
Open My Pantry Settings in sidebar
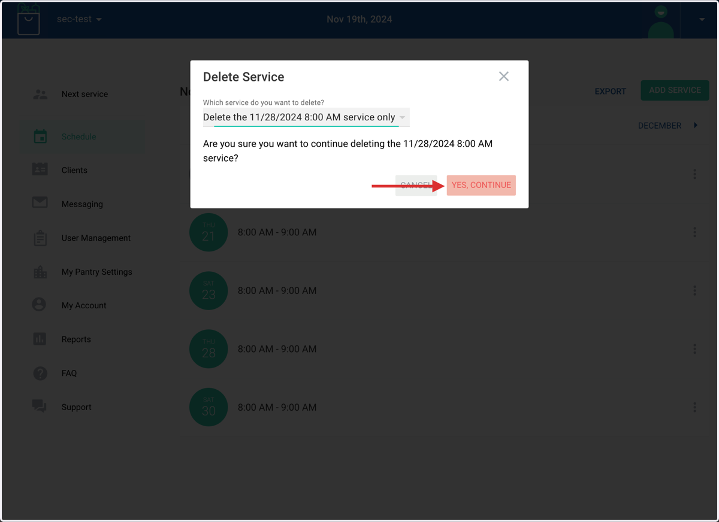[96, 272]
